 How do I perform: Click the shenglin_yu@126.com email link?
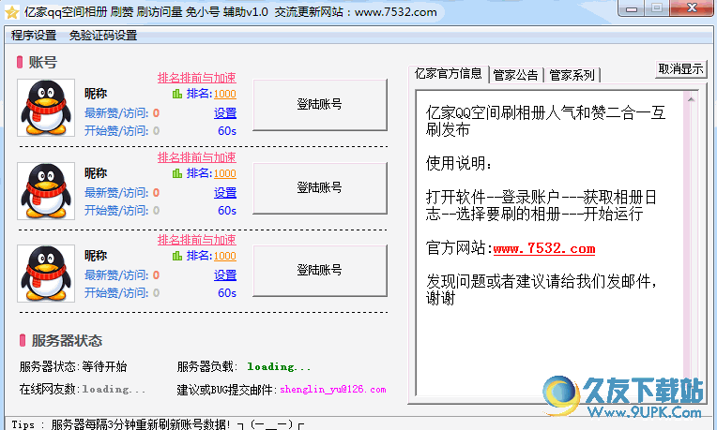(x=333, y=390)
